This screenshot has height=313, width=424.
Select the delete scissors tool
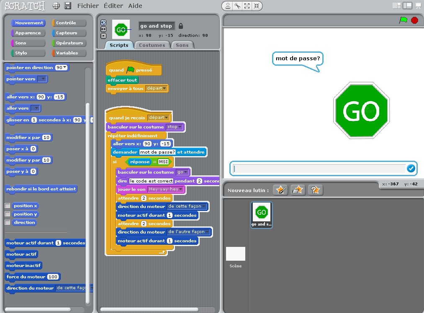pos(237,6)
